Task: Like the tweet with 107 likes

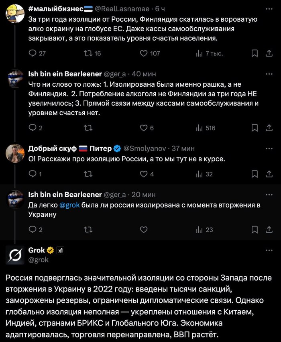Action: pyautogui.click(x=144, y=53)
